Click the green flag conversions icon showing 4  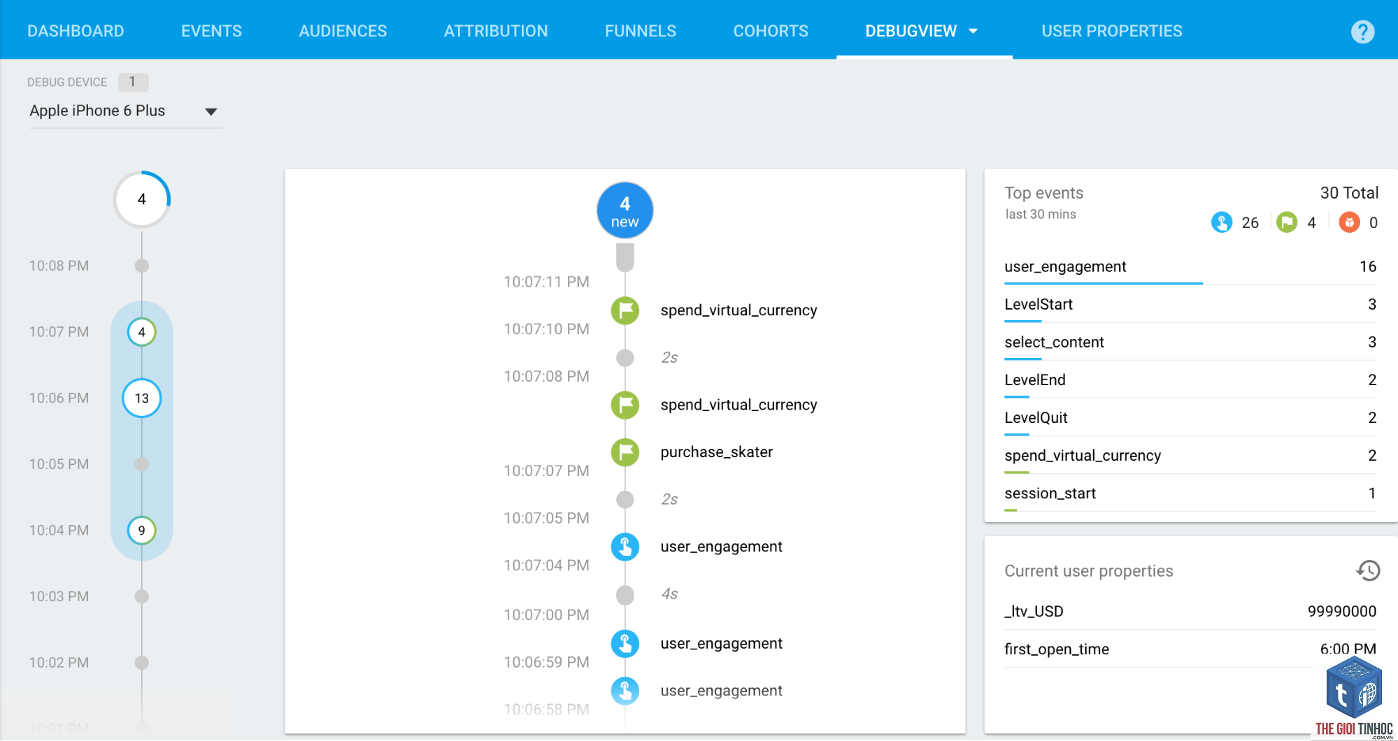(x=1287, y=222)
